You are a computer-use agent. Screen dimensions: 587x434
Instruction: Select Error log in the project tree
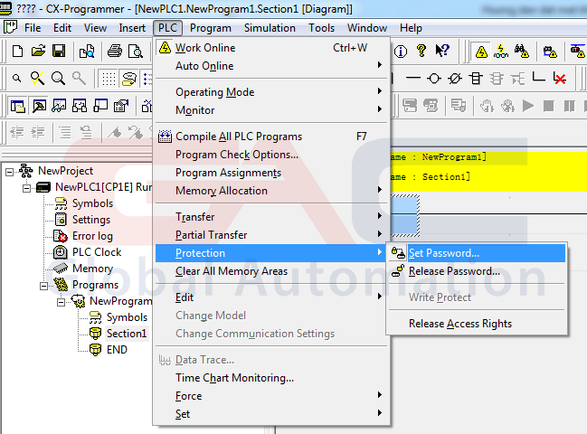(x=92, y=236)
